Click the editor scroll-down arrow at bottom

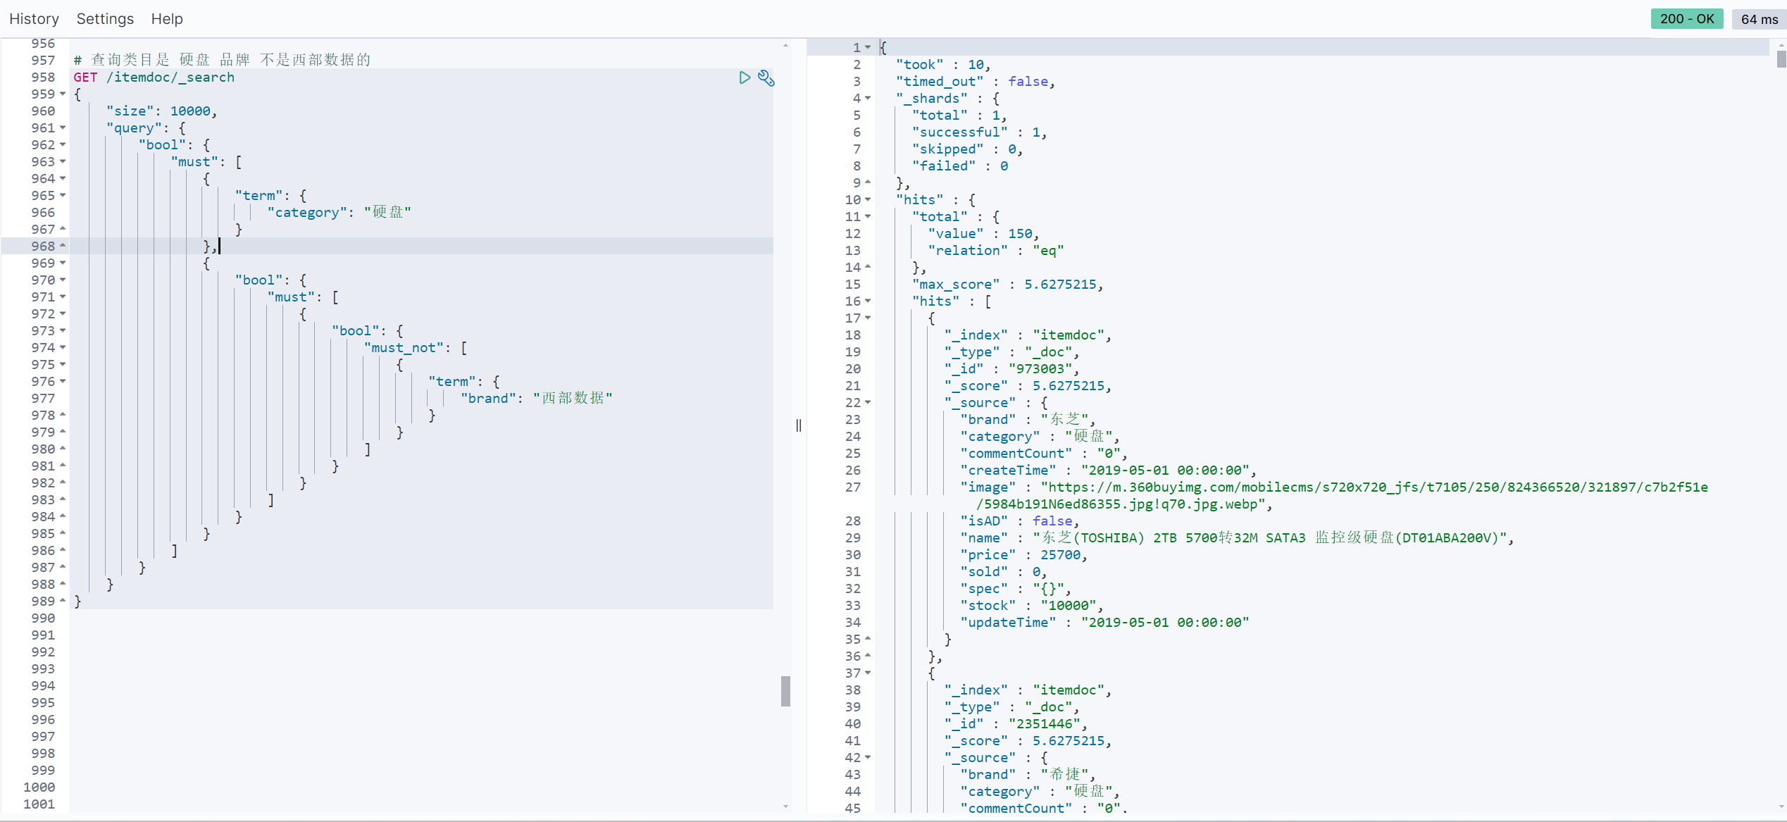pyautogui.click(x=785, y=807)
